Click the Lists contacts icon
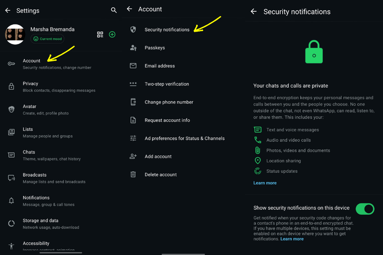Image resolution: width=383 pixels, height=255 pixels. [x=11, y=132]
